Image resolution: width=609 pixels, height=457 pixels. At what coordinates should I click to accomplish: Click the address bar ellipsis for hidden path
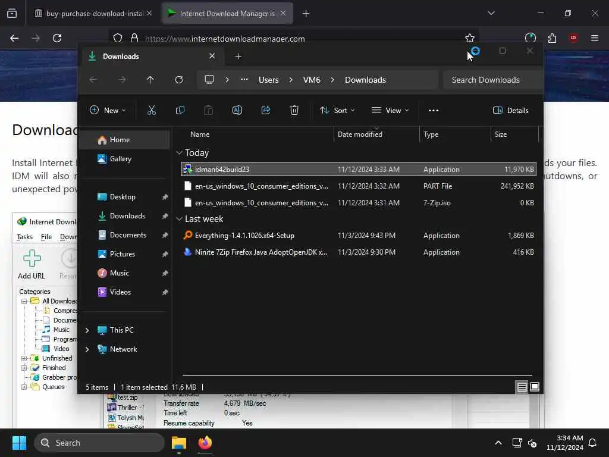(244, 79)
